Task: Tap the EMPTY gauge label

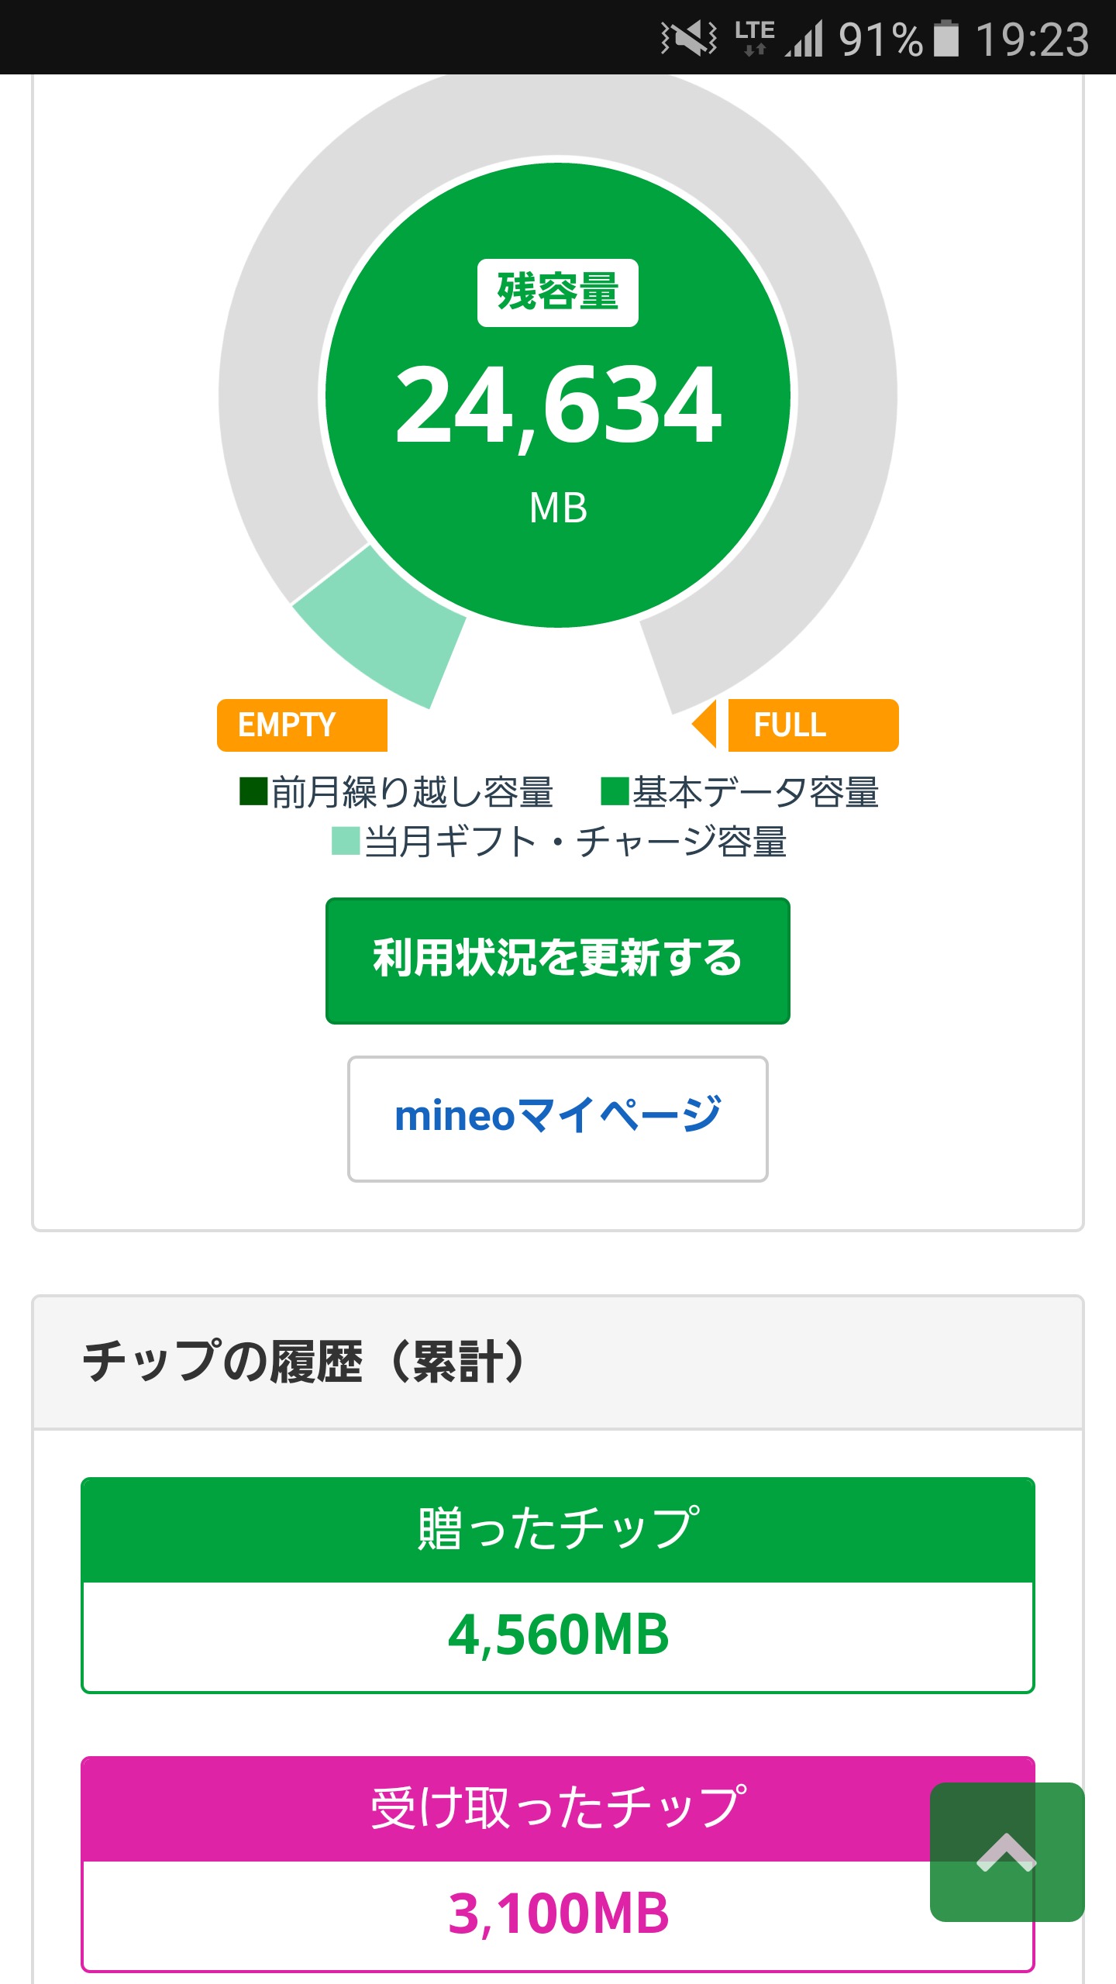Action: [x=301, y=725]
